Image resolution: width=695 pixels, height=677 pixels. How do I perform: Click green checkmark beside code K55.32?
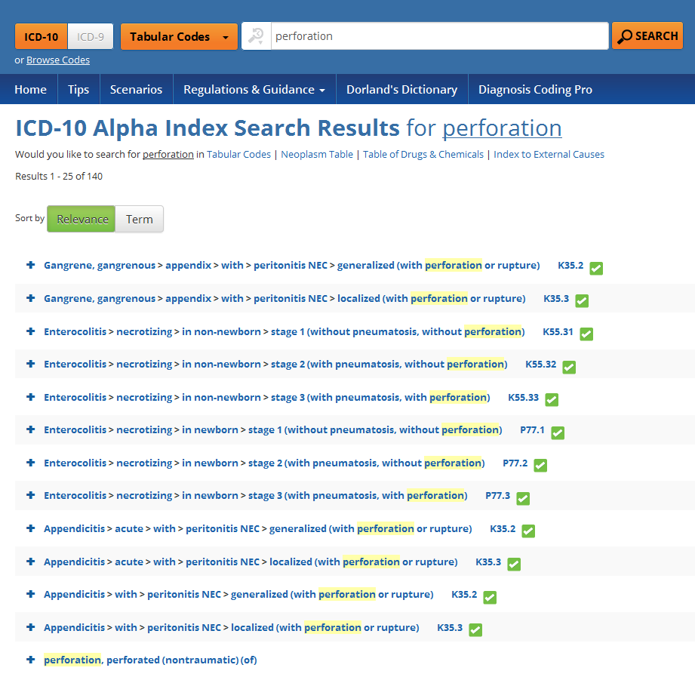click(x=569, y=367)
